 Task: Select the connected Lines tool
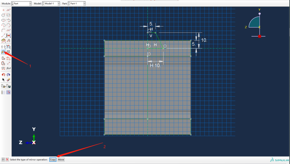tap(8, 10)
